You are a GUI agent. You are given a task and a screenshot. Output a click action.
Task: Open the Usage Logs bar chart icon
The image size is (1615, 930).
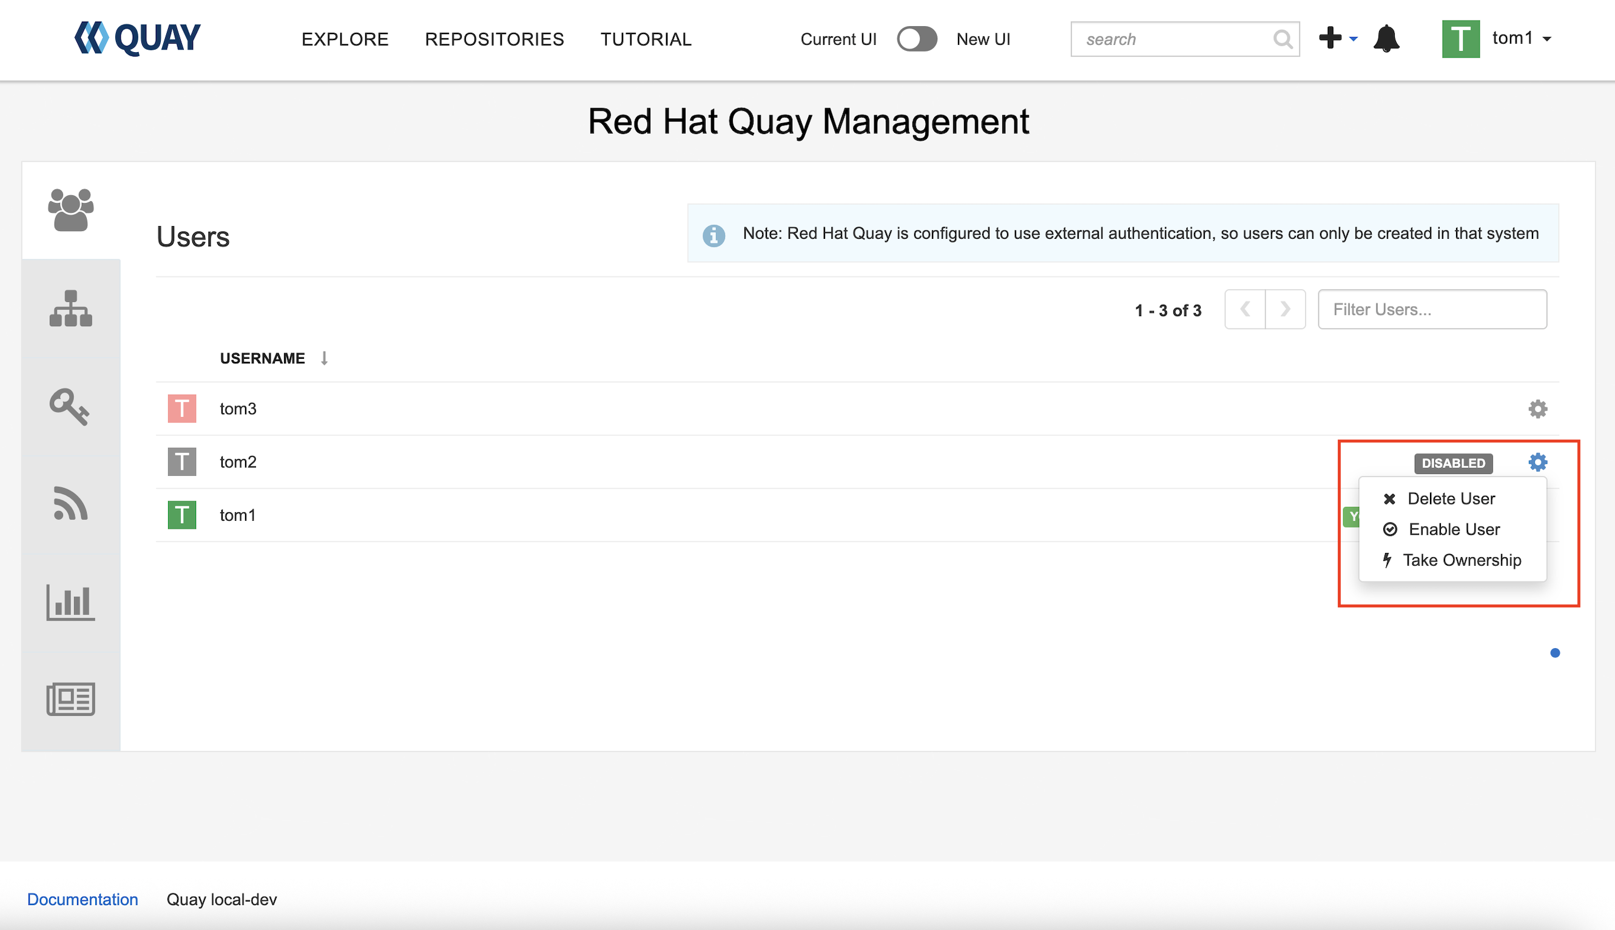tap(71, 601)
